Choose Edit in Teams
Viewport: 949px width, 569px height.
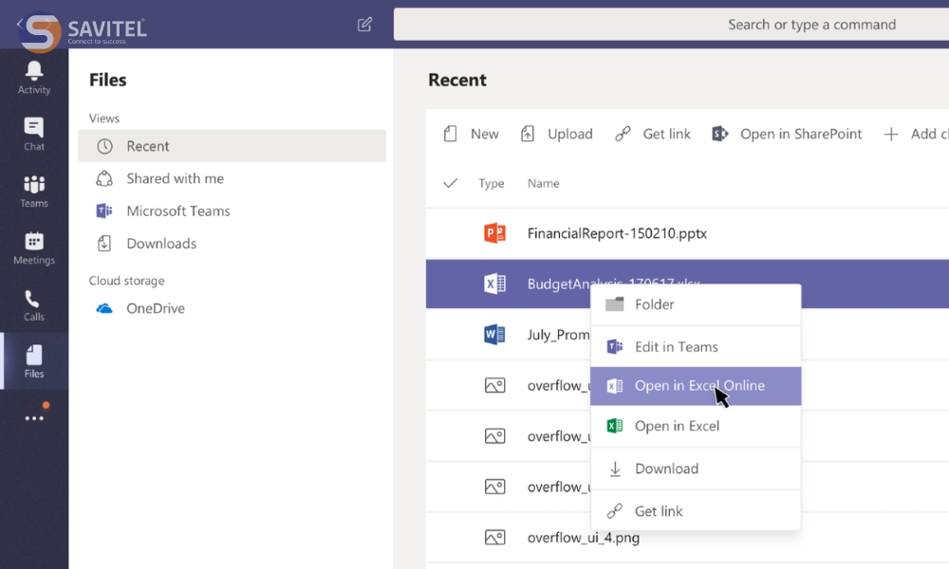point(696,346)
